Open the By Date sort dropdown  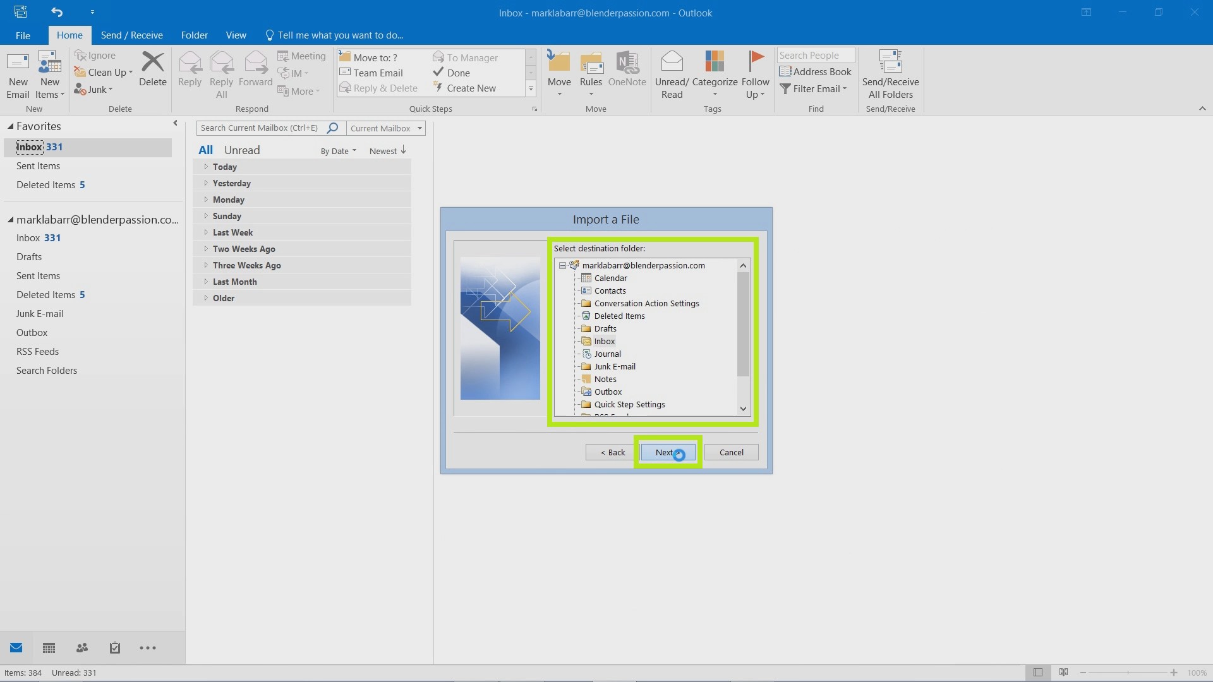(337, 151)
